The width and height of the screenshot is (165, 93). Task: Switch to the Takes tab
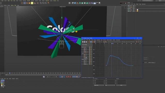click(132, 3)
